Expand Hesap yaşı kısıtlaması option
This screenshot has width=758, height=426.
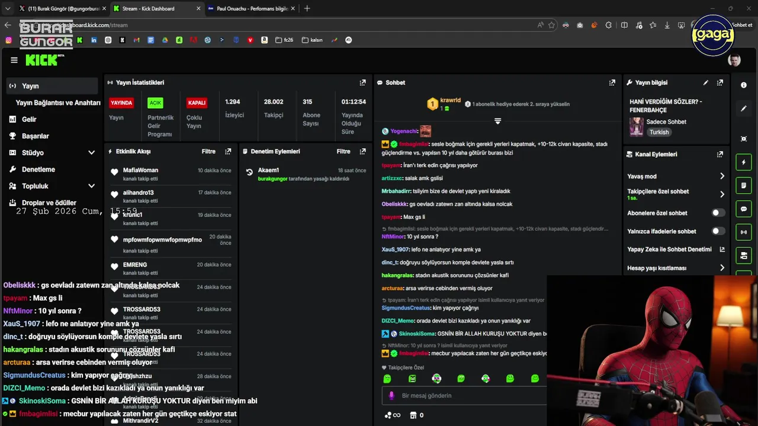coord(676,268)
